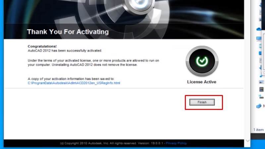Select the Pictures folder icon in sidebar

click(261, 82)
